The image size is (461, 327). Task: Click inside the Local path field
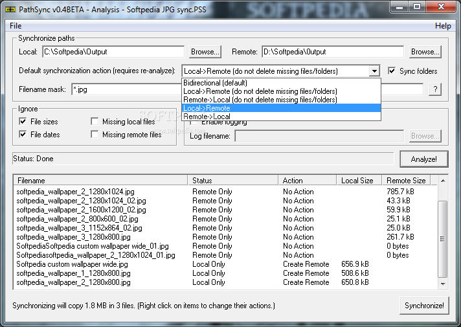pos(113,52)
